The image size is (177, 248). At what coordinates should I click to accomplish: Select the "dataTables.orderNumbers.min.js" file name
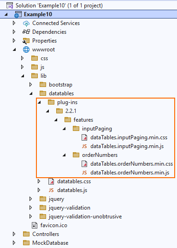pyautogui.click(x=130, y=173)
